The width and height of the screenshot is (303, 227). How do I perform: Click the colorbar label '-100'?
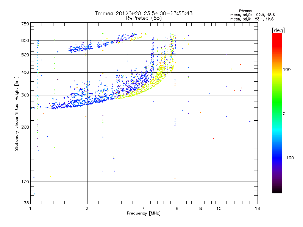288,158
